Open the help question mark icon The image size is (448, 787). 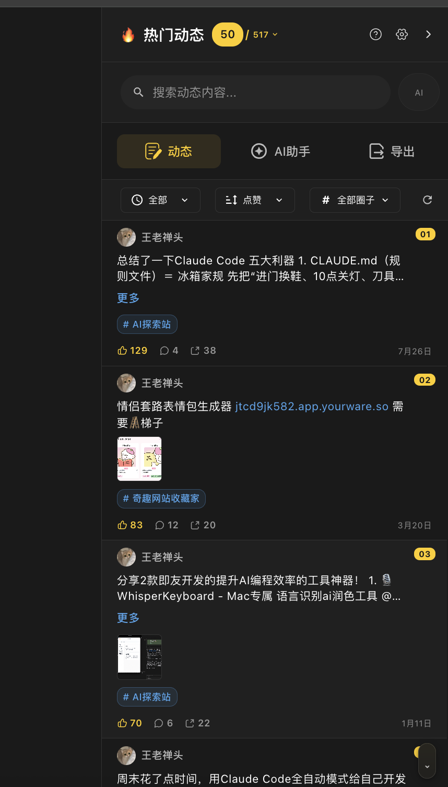(x=375, y=34)
